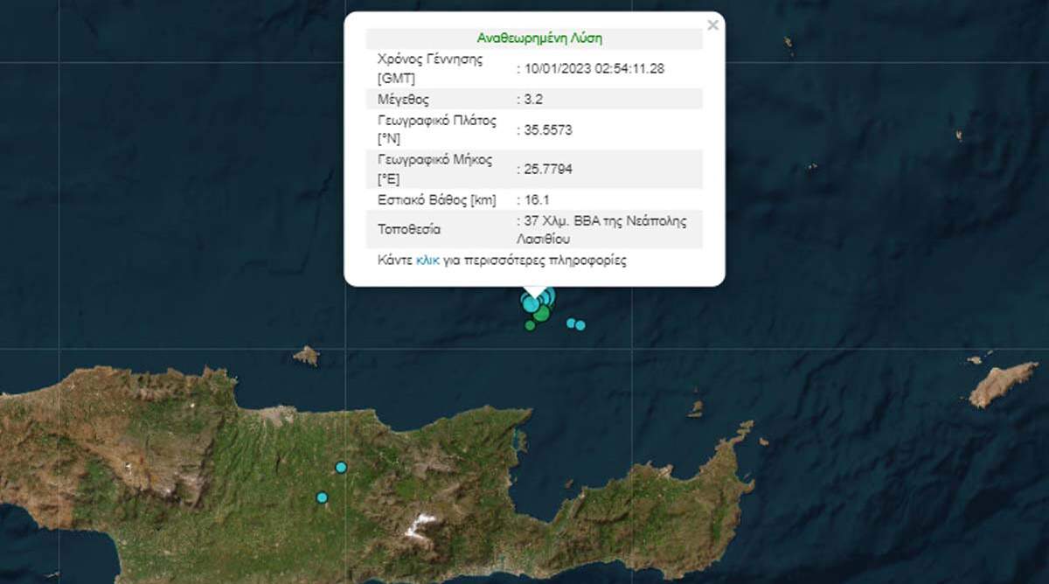Follow the 'κλικ' link for more information
Screen dimensions: 1049x584
point(427,261)
